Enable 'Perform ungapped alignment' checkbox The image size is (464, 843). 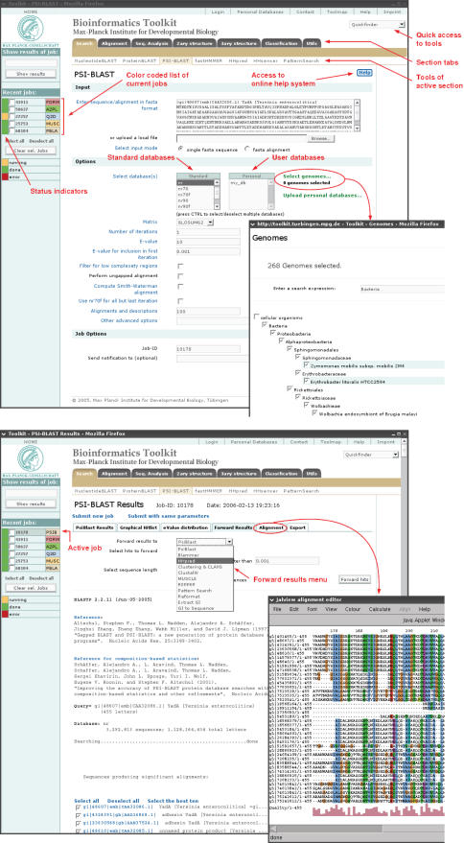tap(180, 276)
